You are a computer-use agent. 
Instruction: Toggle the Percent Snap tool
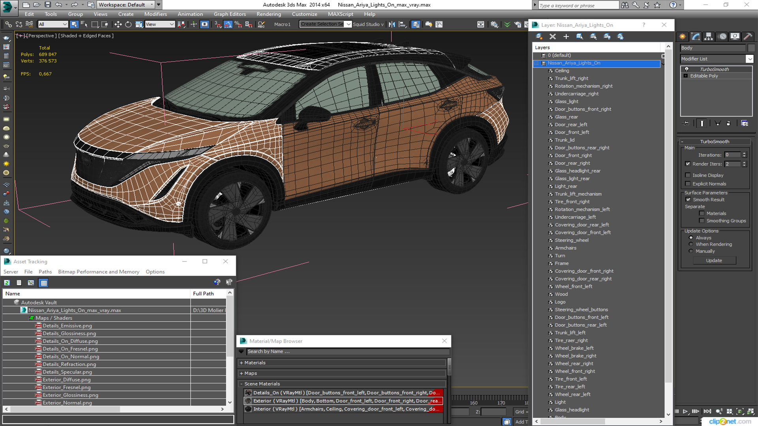238,24
